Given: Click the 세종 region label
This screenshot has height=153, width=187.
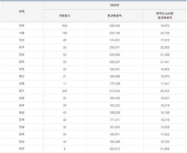Looking at the screenshot, I should click(x=22, y=83).
